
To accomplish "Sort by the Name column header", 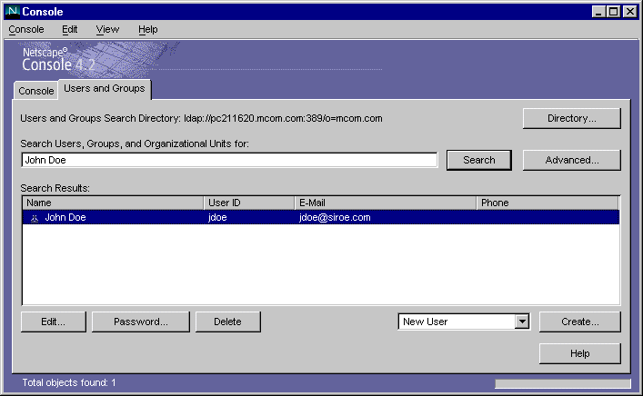I will [x=113, y=203].
